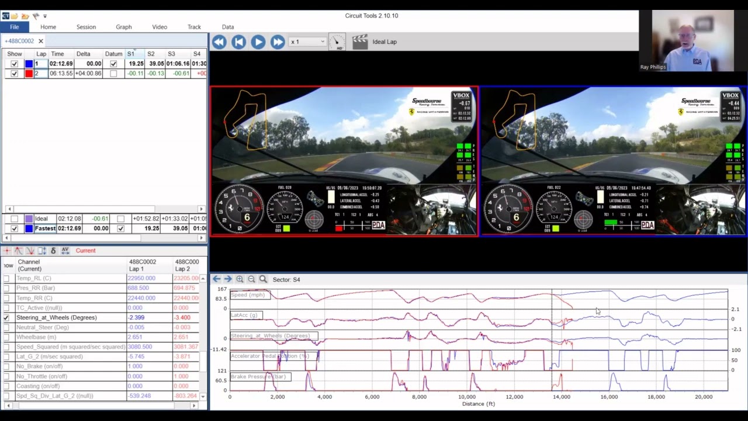Expand the quick access toolbar customize arrow
Screen dimensions: 748x421
[x=45, y=16]
